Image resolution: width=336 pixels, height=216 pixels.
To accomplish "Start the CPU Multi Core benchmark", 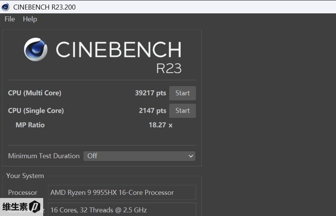I will point(182,93).
